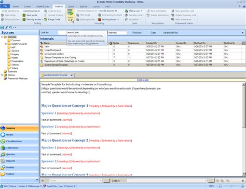The image size is (246, 189).
Task: Click the Hyperlink icon in Links group
Action: pos(127,19)
